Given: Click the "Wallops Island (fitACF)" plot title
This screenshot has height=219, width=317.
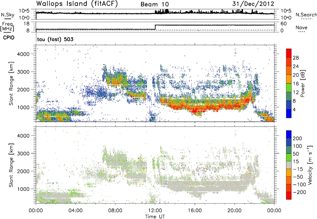Looking at the screenshot, I should [x=77, y=4].
